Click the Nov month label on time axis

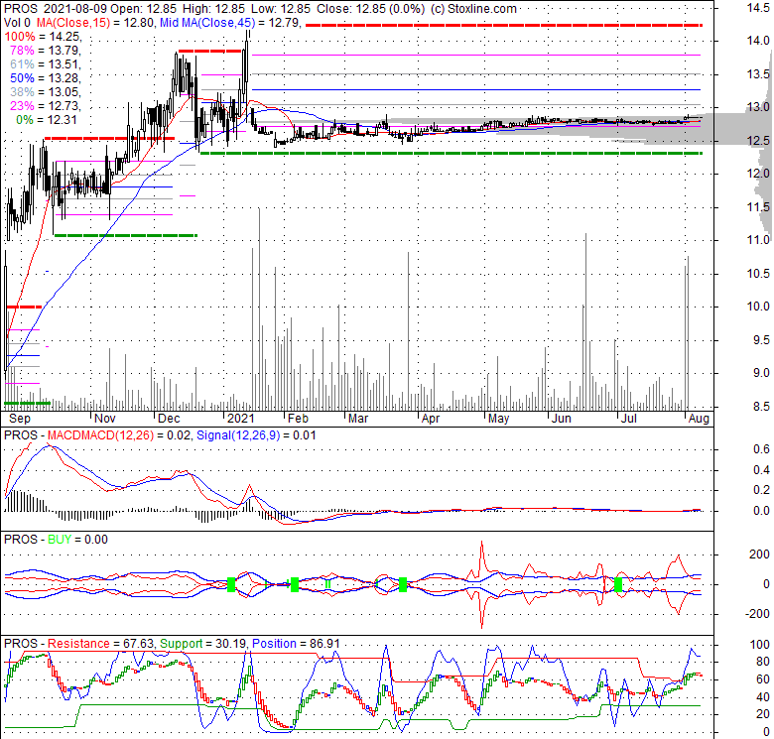[x=105, y=419]
